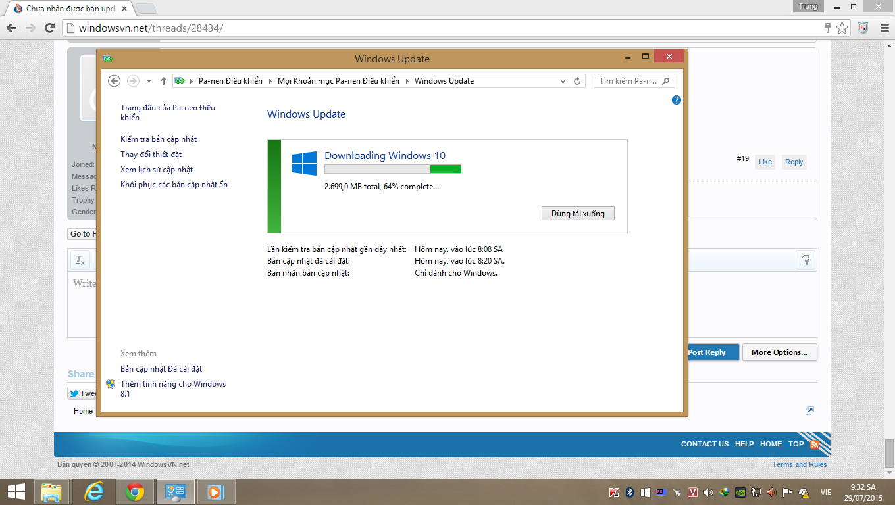The image size is (895, 505).
Task: Open the More Options... button on forum
Action: click(780, 352)
